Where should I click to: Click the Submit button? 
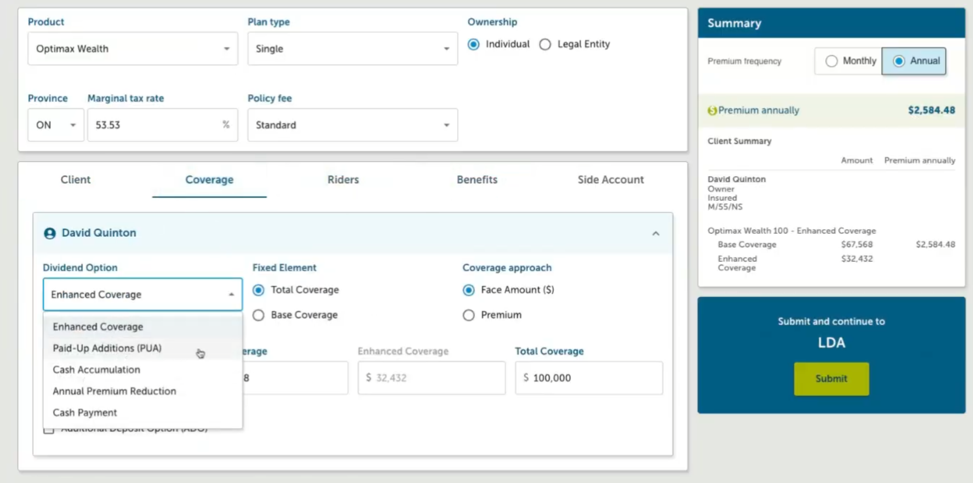831,379
